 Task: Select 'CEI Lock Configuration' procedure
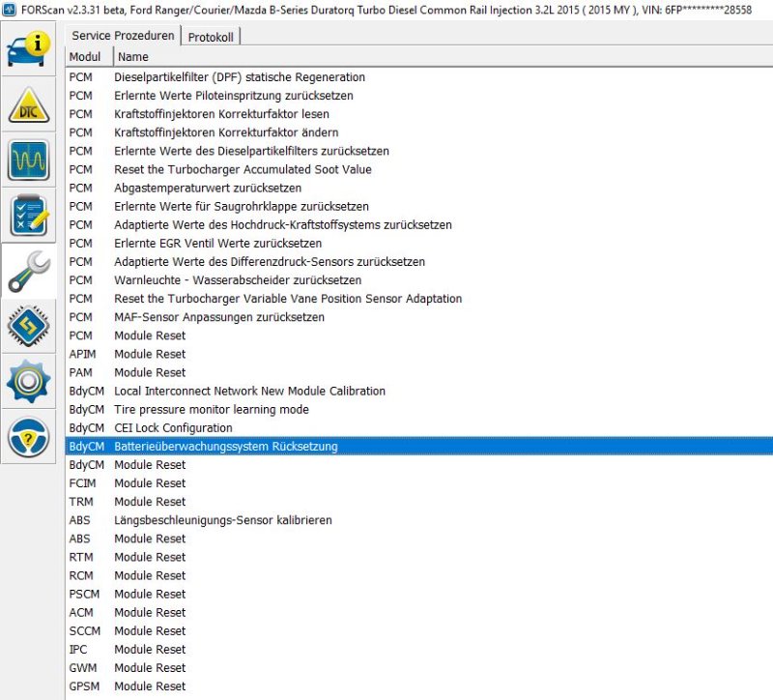coord(419,427)
